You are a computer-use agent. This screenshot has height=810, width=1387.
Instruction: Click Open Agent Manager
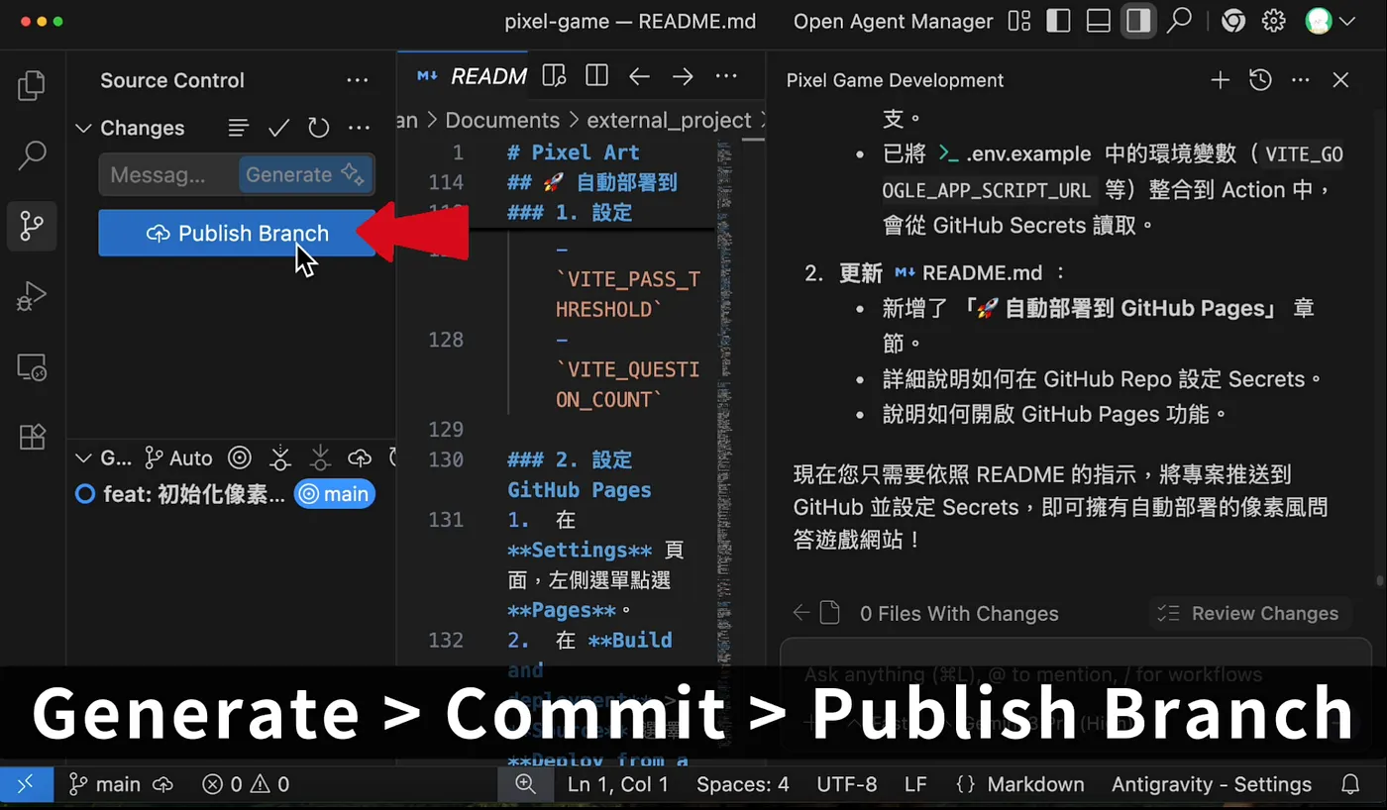point(894,21)
